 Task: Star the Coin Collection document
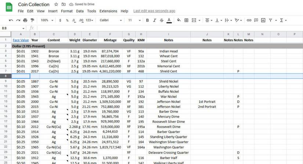pos(56,4)
